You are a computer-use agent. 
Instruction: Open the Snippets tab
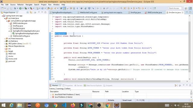tap(108, 85)
